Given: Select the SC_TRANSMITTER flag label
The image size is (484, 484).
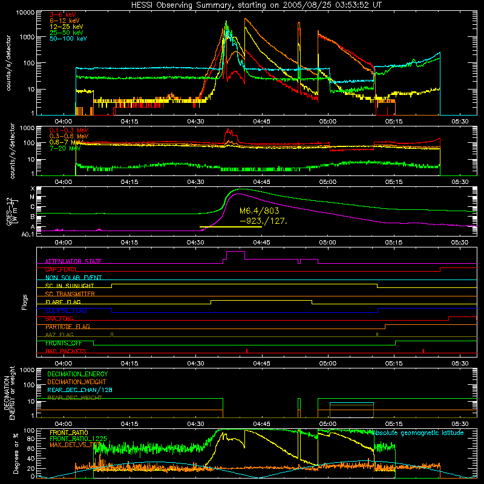Looking at the screenshot, I should pyautogui.click(x=70, y=294).
